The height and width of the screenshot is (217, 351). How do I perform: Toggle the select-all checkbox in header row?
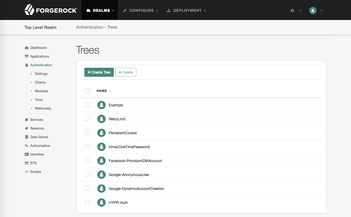point(88,91)
